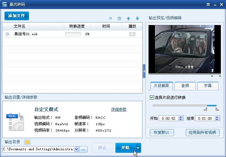Click the clip range slider track

point(185,106)
